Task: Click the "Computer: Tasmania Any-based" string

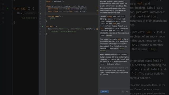Action: click(63, 31)
